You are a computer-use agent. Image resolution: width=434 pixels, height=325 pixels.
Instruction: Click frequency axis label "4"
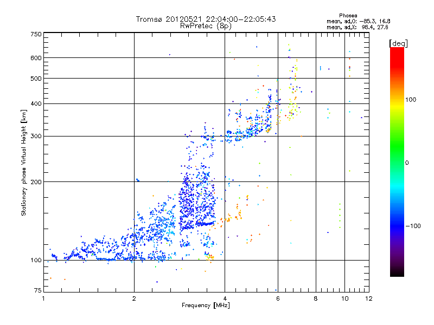pyautogui.click(x=225, y=298)
